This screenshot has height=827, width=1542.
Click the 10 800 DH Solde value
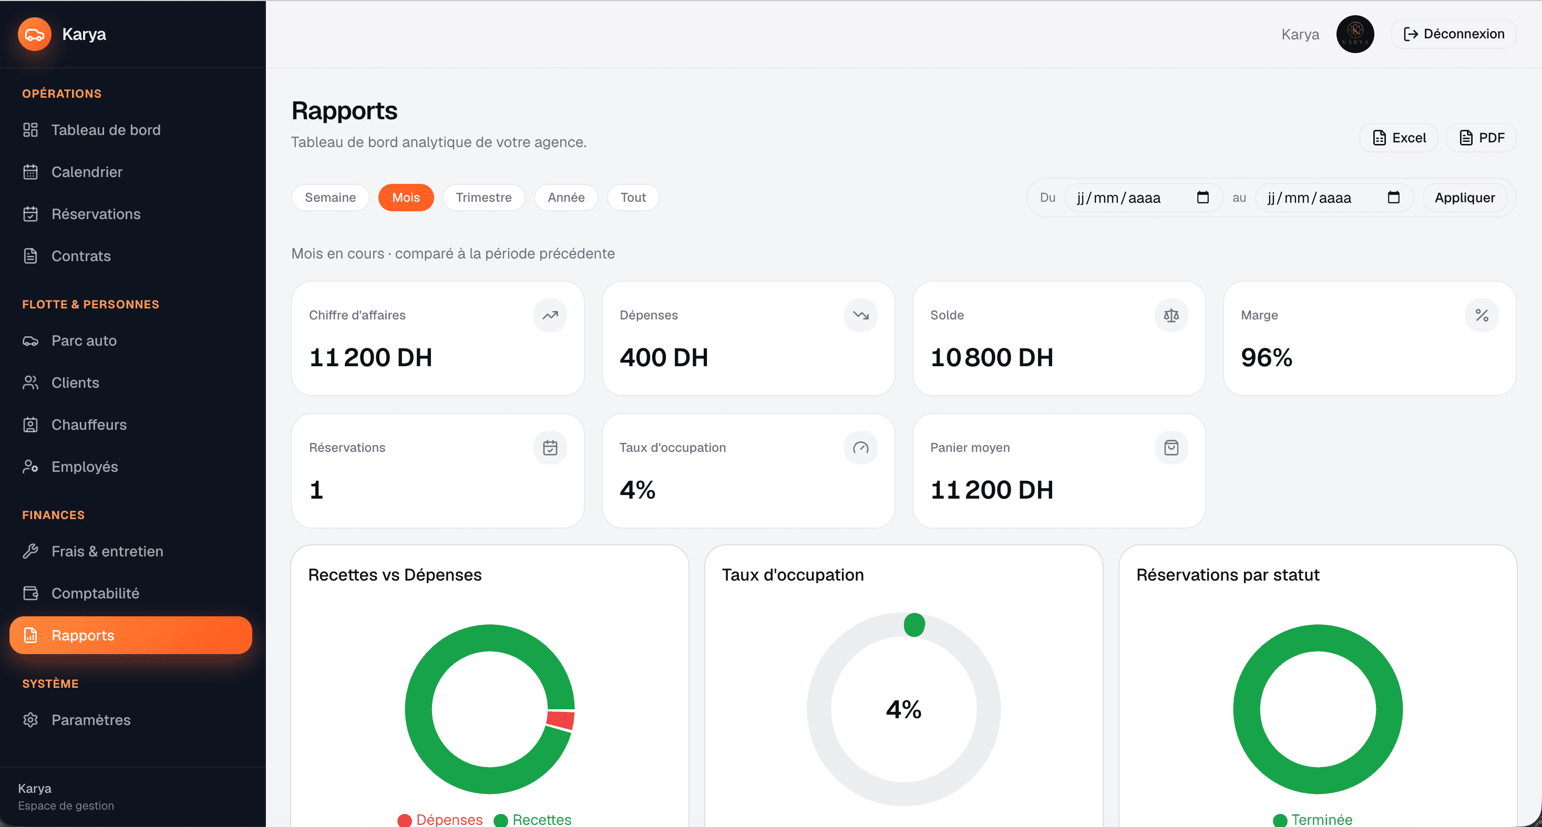[992, 357]
